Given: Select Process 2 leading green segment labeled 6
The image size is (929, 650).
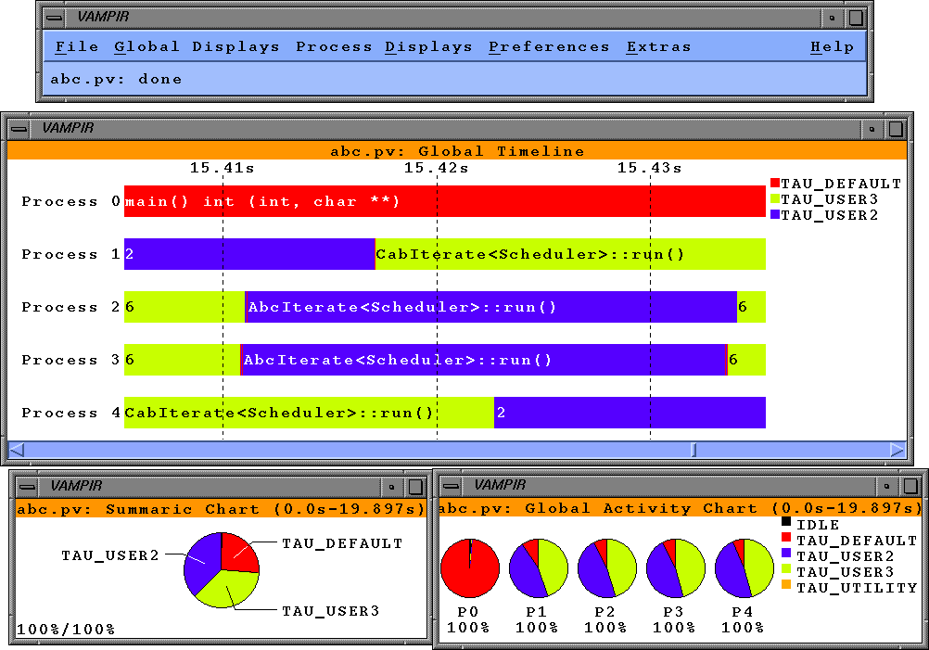Looking at the screenshot, I should 185,307.
